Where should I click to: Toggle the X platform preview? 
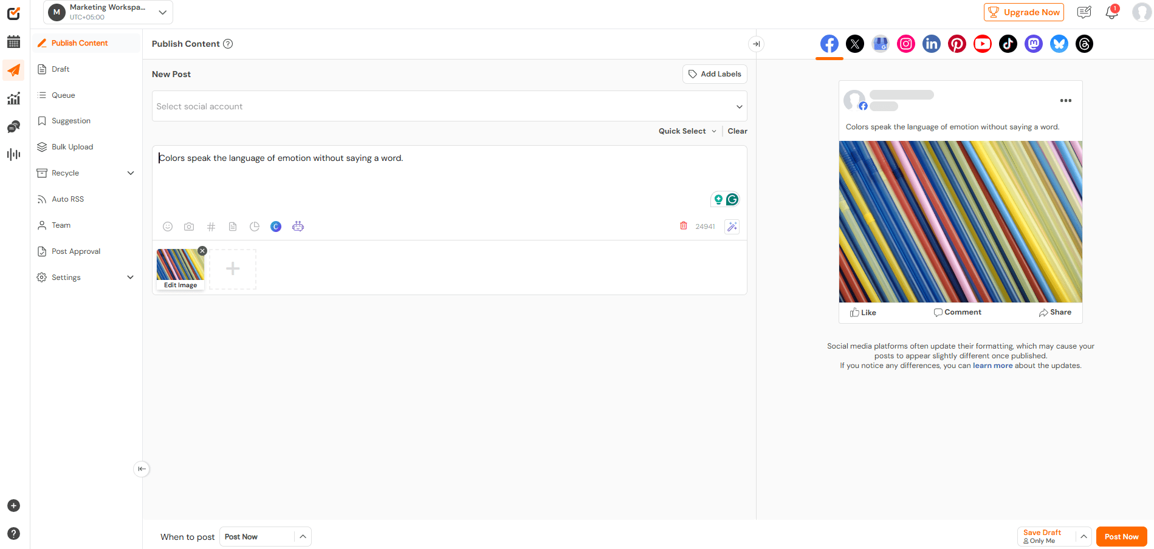pos(854,43)
